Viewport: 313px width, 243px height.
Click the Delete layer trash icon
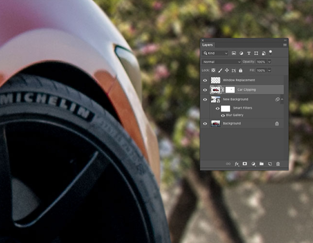(278, 164)
